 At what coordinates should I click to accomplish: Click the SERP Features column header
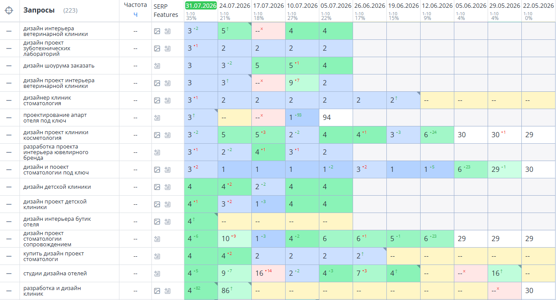click(166, 10)
